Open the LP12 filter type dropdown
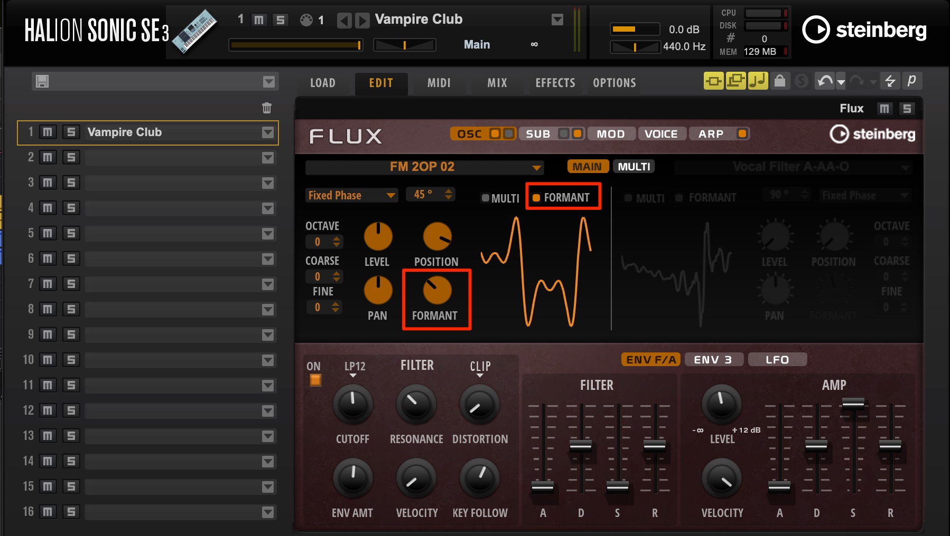 coord(354,369)
